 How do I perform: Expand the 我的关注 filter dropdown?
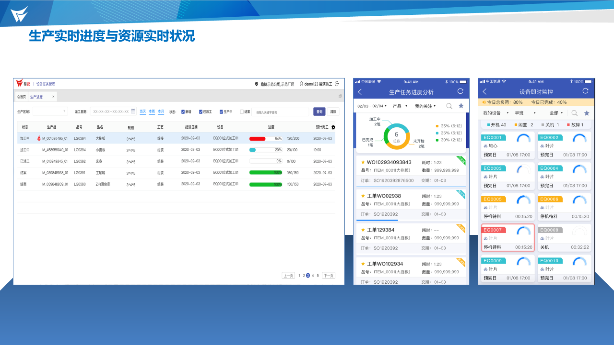(x=425, y=106)
